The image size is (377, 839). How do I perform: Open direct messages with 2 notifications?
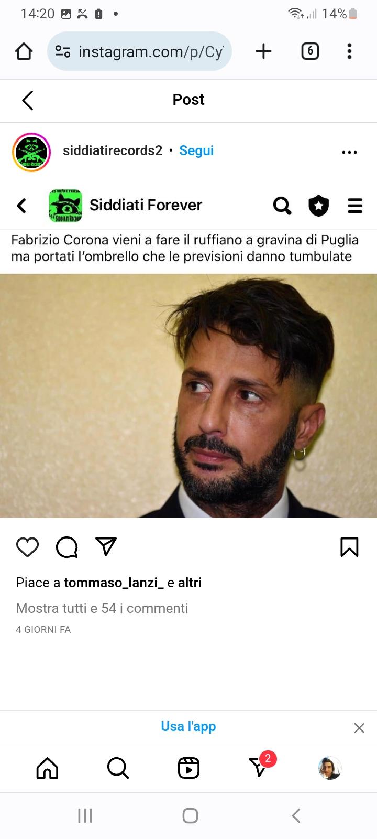pyautogui.click(x=259, y=767)
